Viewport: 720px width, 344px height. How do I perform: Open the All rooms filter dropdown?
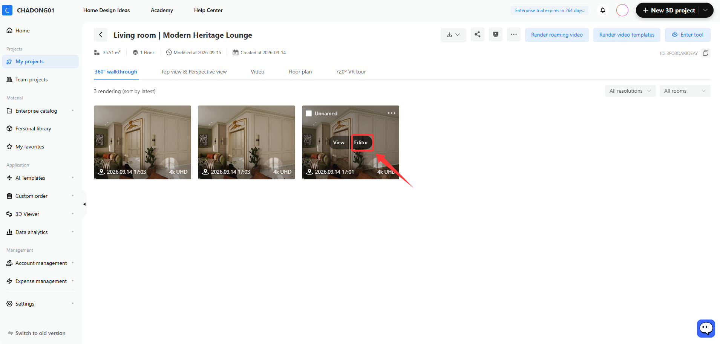tap(685, 91)
